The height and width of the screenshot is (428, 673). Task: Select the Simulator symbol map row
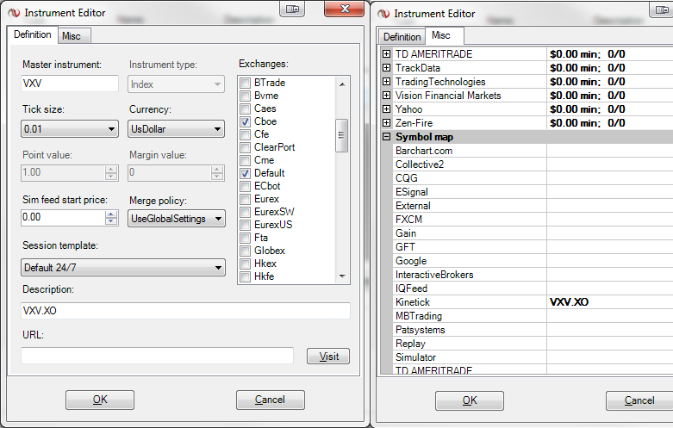(x=533, y=357)
